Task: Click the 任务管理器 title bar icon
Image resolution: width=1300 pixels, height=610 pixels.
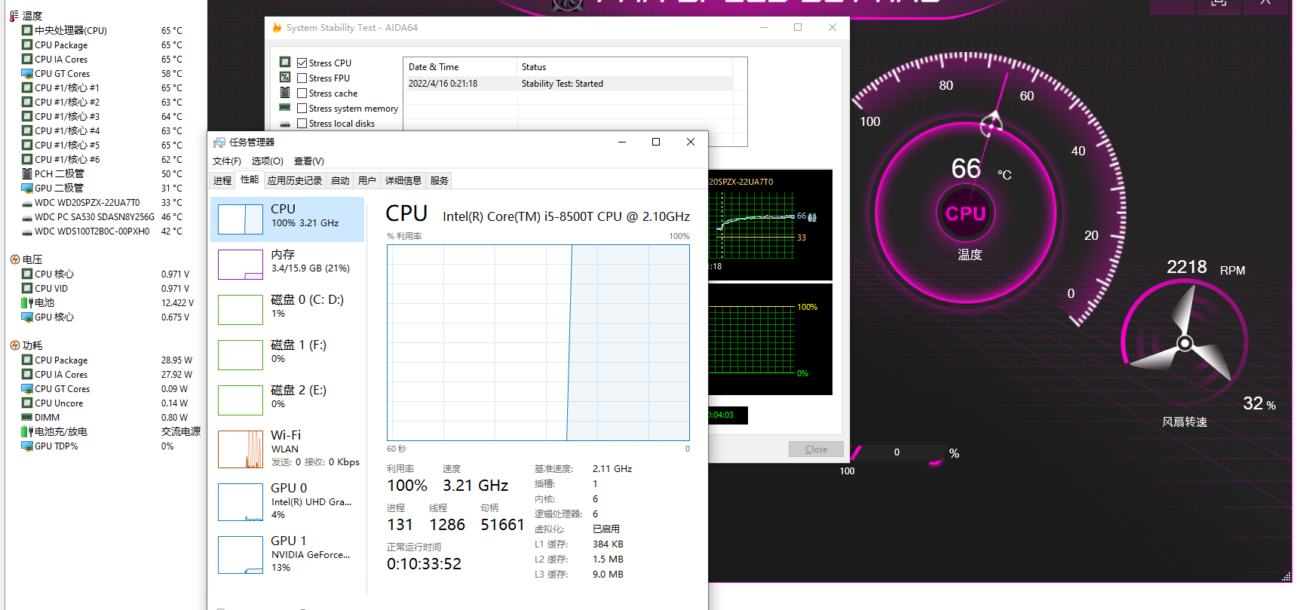Action: [x=219, y=143]
